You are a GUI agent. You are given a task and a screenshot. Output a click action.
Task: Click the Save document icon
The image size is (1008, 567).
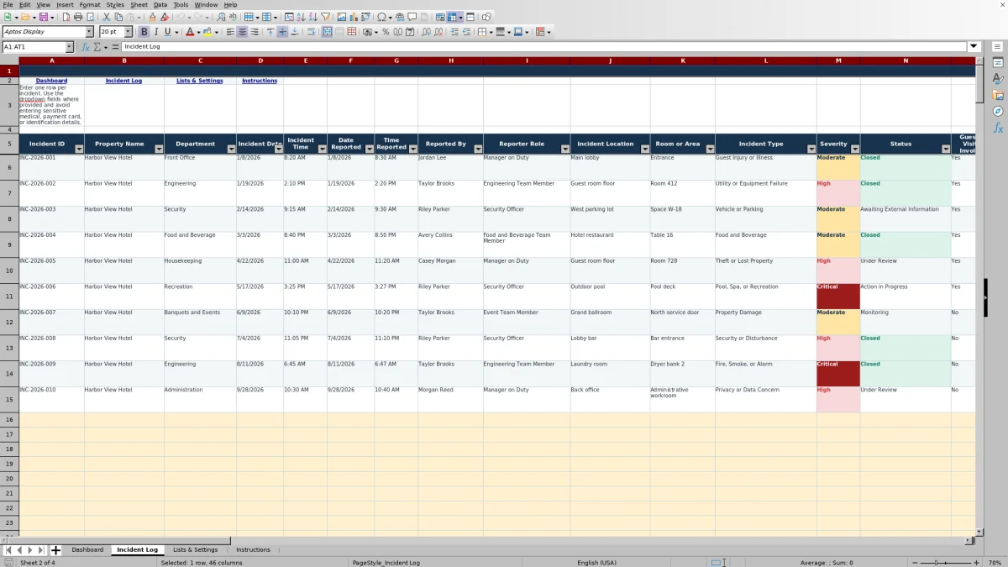click(43, 17)
